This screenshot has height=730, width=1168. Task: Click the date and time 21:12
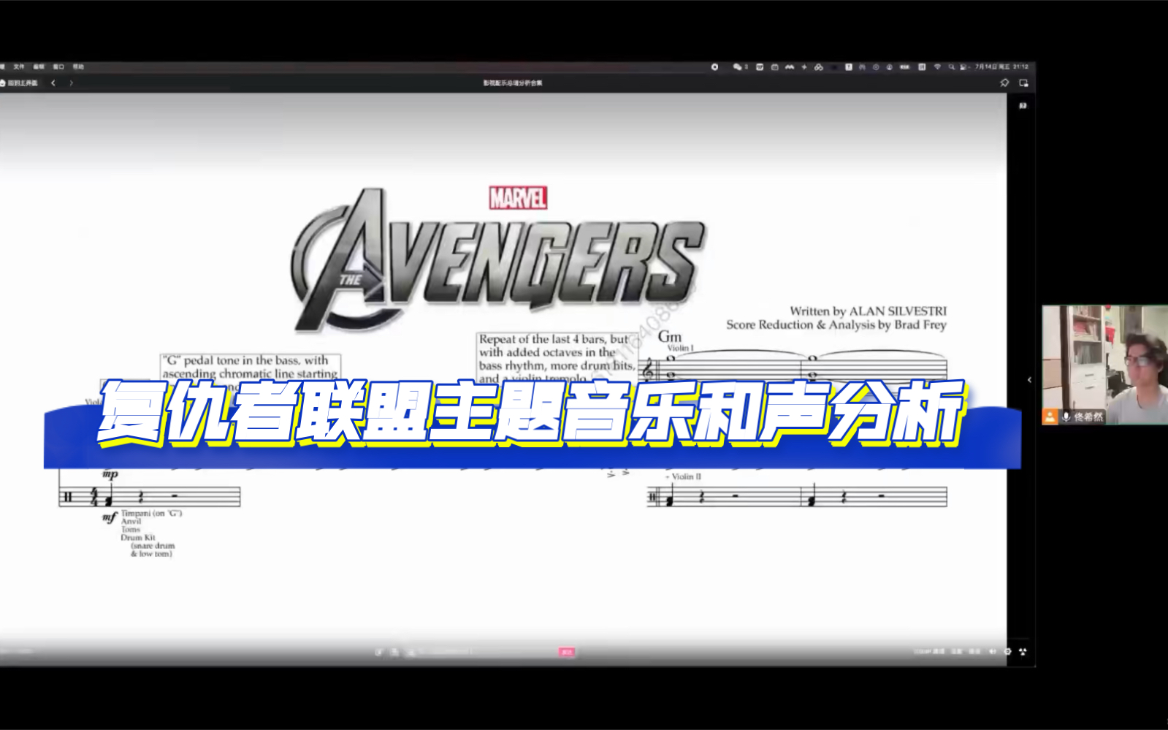click(1001, 66)
